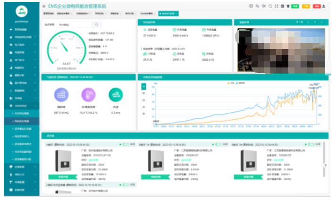The width and height of the screenshot is (336, 200).
Task: Click next page arrow in video panel header
Action: pos(321,22)
